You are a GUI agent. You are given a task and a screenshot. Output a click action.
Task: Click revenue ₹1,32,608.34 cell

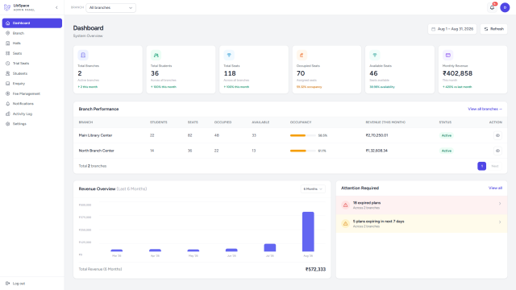[377, 151]
